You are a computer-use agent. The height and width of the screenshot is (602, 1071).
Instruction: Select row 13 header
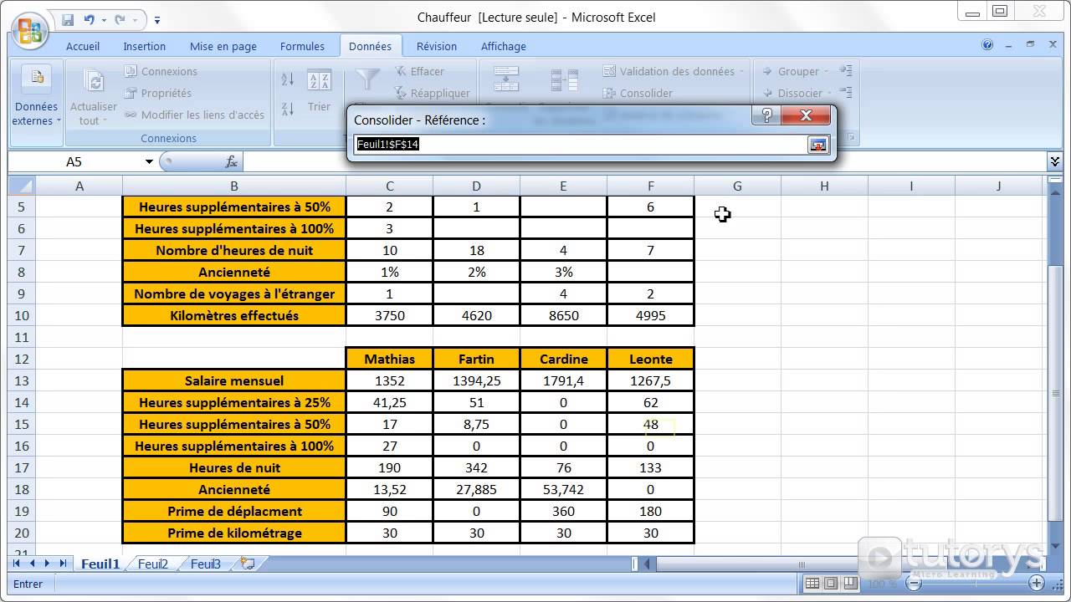(x=22, y=380)
